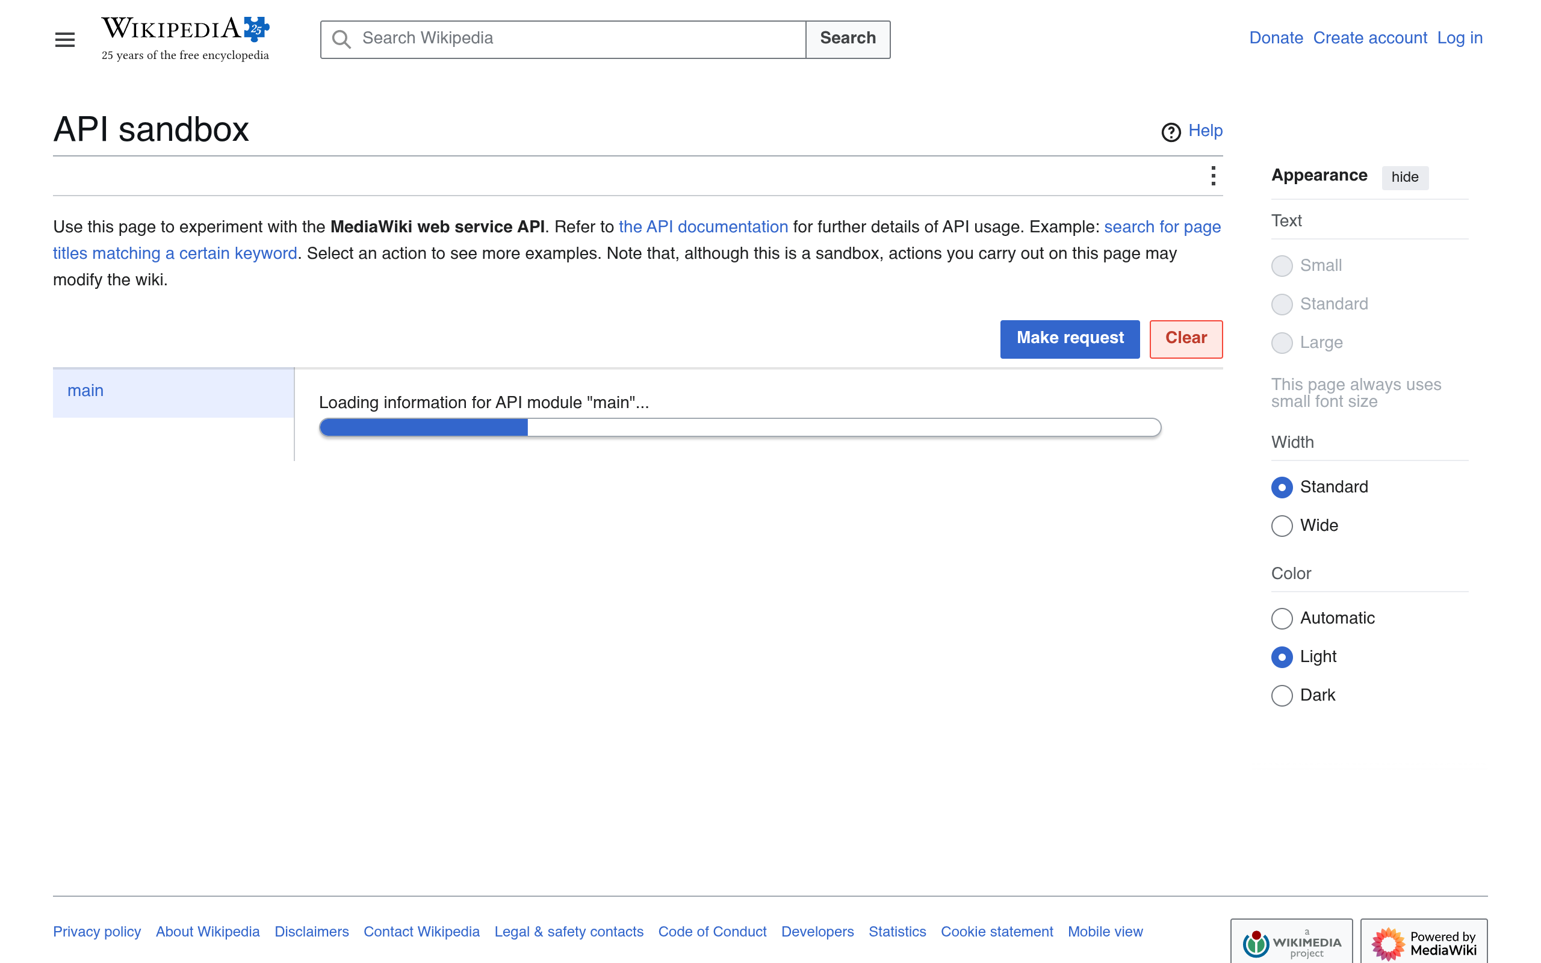
Task: Open Statistics footer link
Action: (x=898, y=932)
